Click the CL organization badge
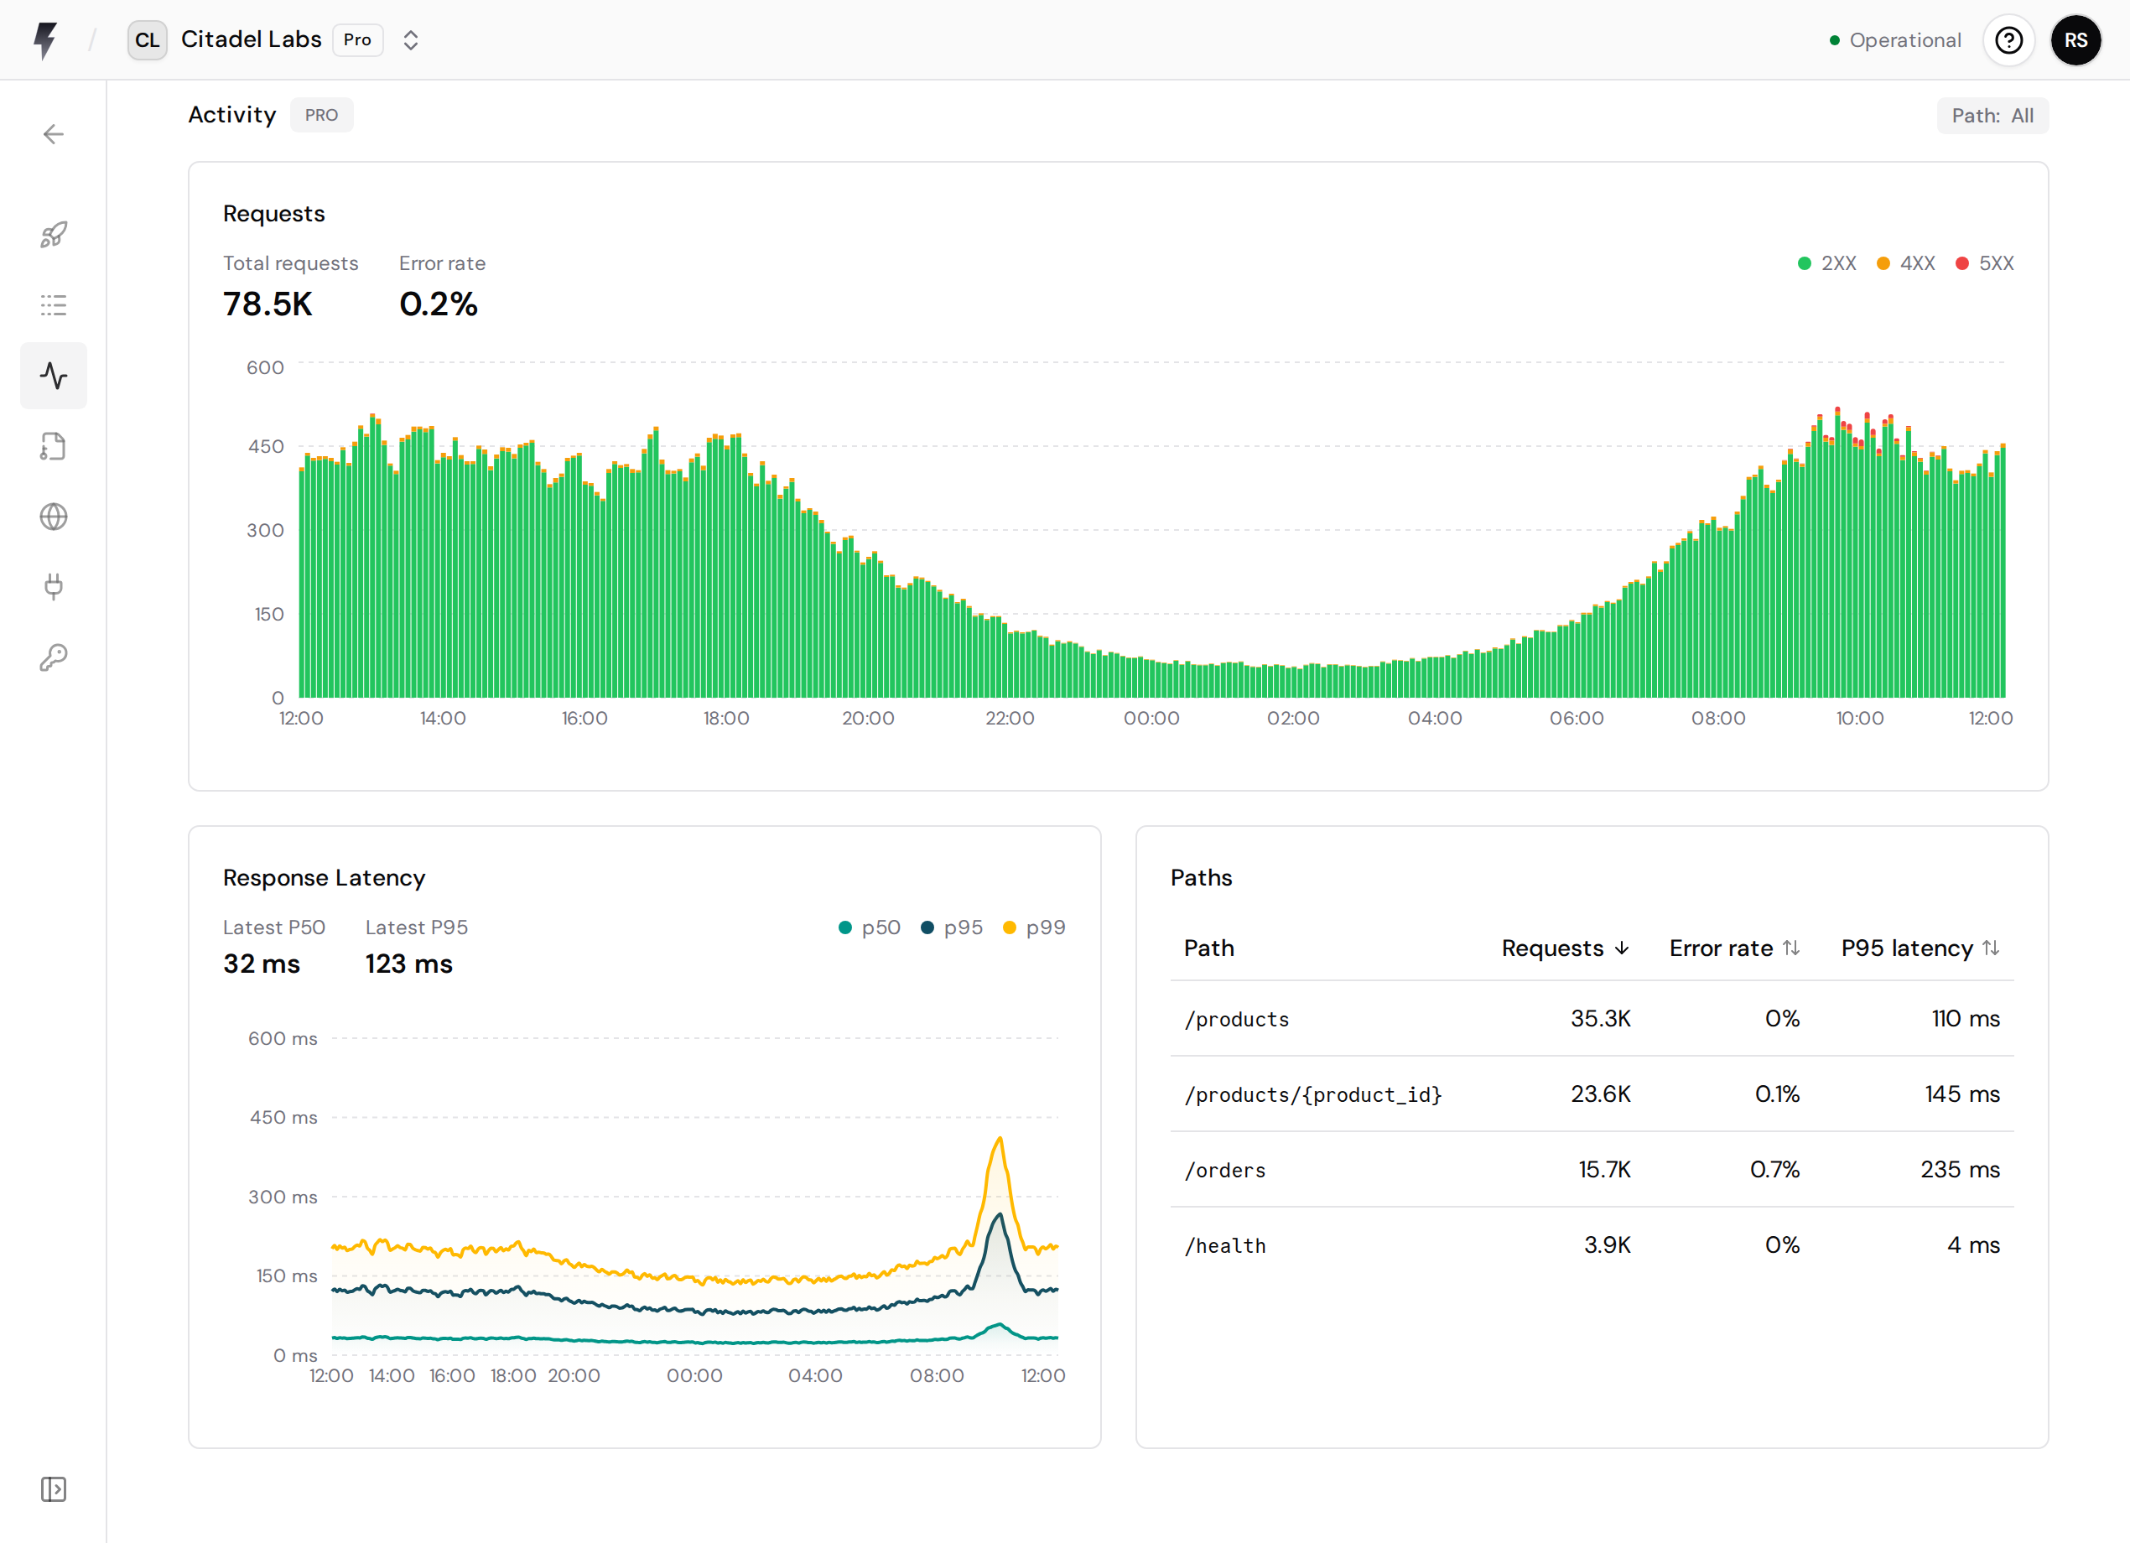 point(148,40)
